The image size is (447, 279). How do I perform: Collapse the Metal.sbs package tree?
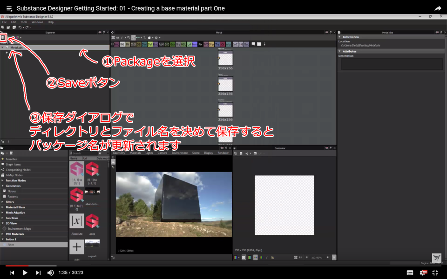tap(3, 47)
